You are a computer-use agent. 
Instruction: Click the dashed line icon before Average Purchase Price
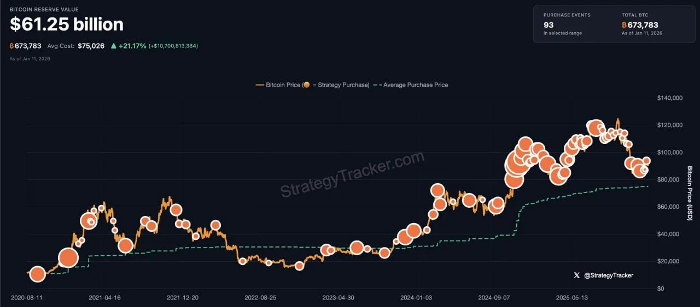coord(377,85)
